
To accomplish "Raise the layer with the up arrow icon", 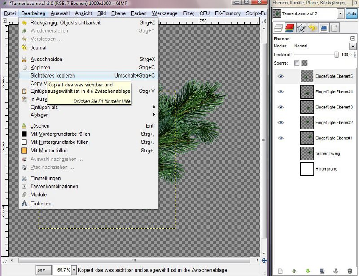I will [x=294, y=271].
